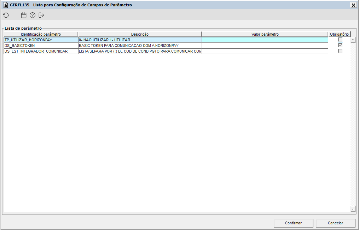
Task: Click the scrollbar down arrow
Action: (x=352, y=208)
